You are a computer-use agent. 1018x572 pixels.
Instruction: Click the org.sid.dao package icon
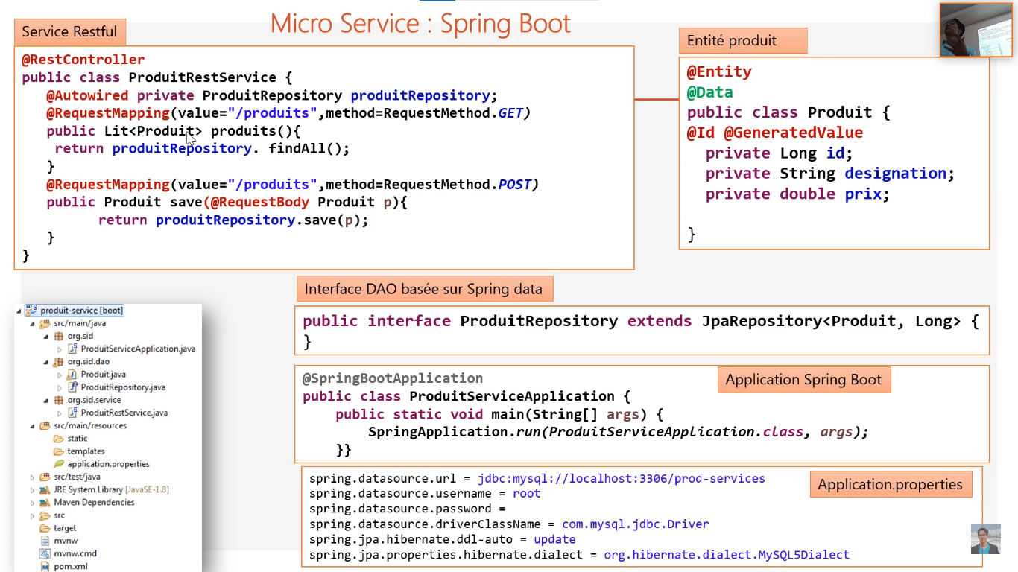click(x=59, y=362)
